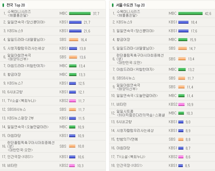Select the 12.5 rating value
The image size is (215, 171).
(x=82, y=83)
